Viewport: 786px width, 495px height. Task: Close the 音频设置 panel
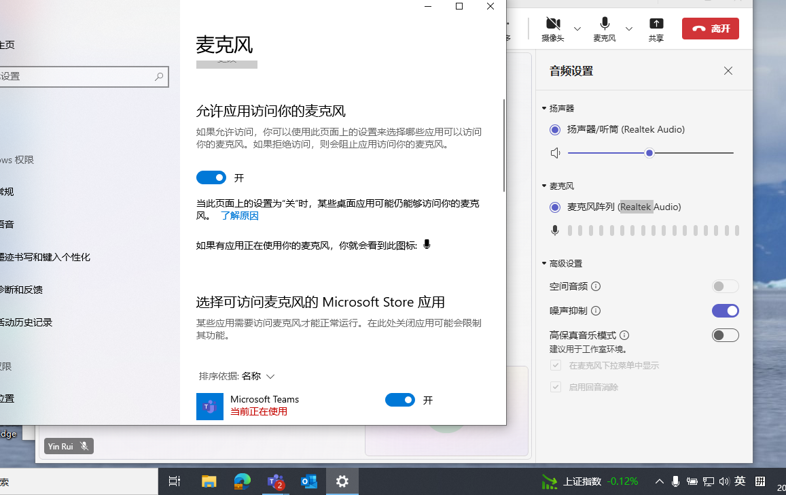point(728,71)
